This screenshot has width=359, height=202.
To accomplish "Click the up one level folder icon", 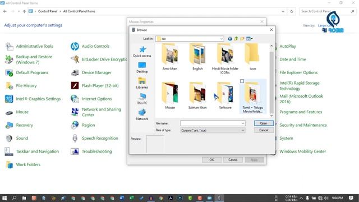I will pyautogui.click(x=236, y=39).
